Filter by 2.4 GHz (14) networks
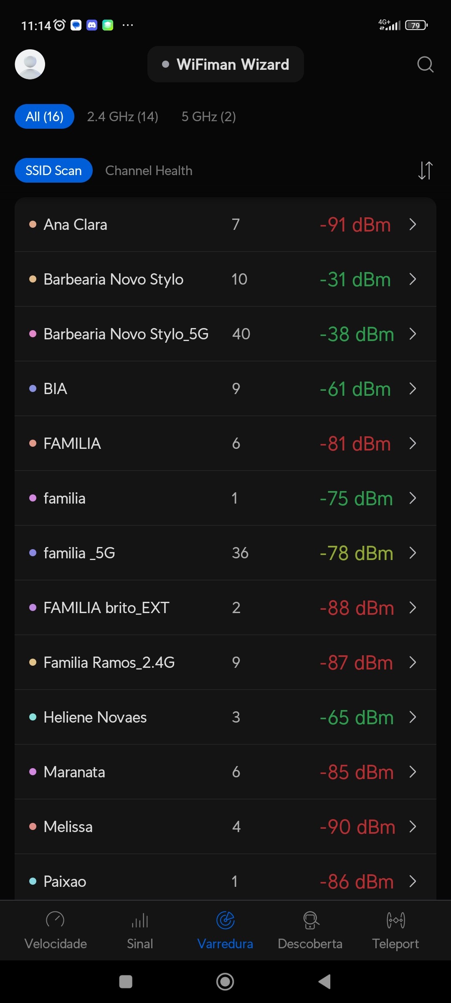Screen dimensions: 451x1003 (122, 117)
